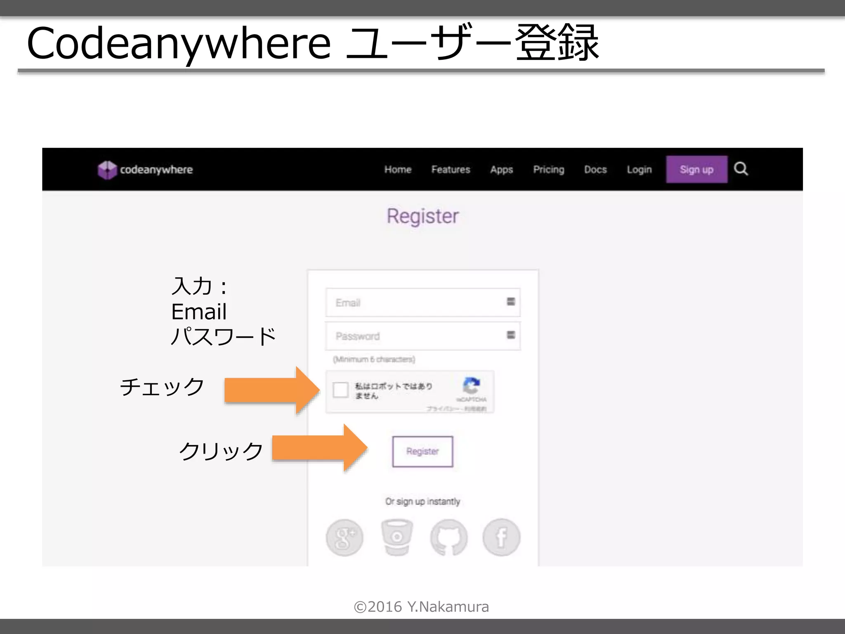The image size is (845, 634).
Task: Open Apps in the navigation bar
Action: pos(501,170)
